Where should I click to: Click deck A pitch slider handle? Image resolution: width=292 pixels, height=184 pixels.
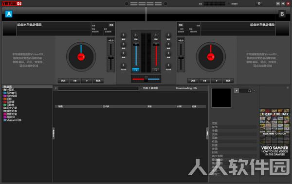(x=111, y=58)
